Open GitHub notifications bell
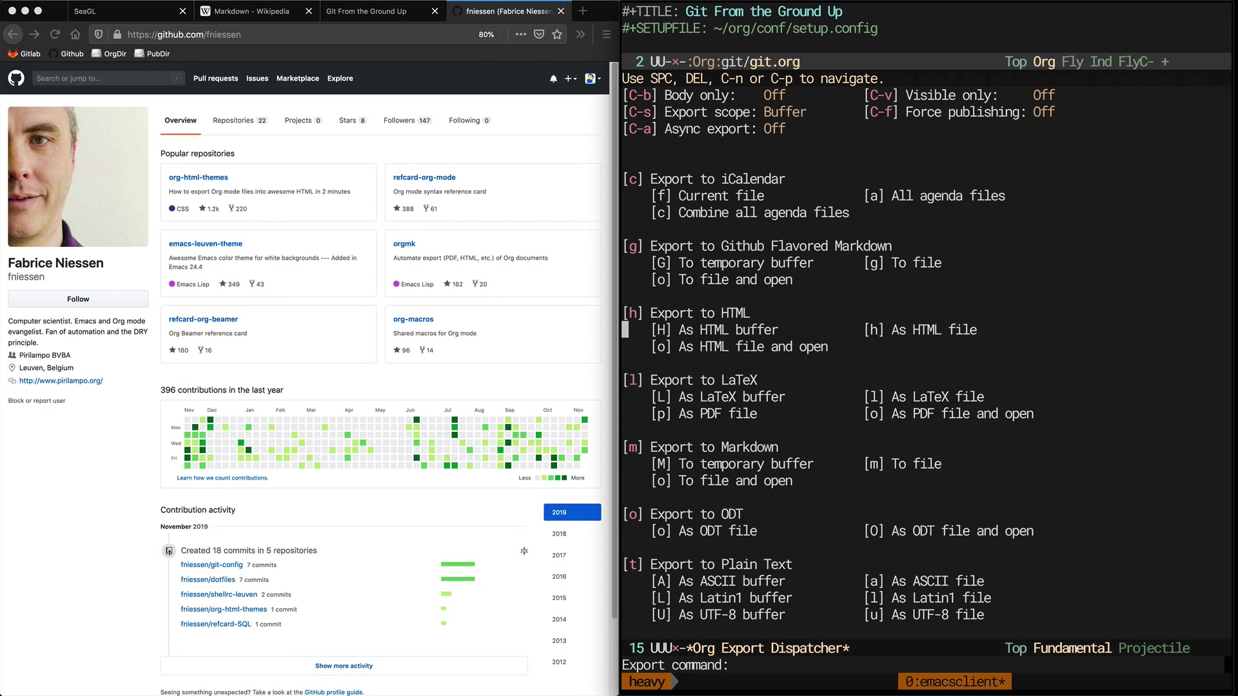1238x696 pixels. [x=553, y=79]
